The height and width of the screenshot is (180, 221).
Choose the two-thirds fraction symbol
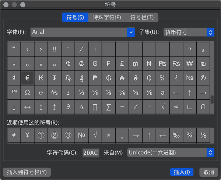point(95,93)
